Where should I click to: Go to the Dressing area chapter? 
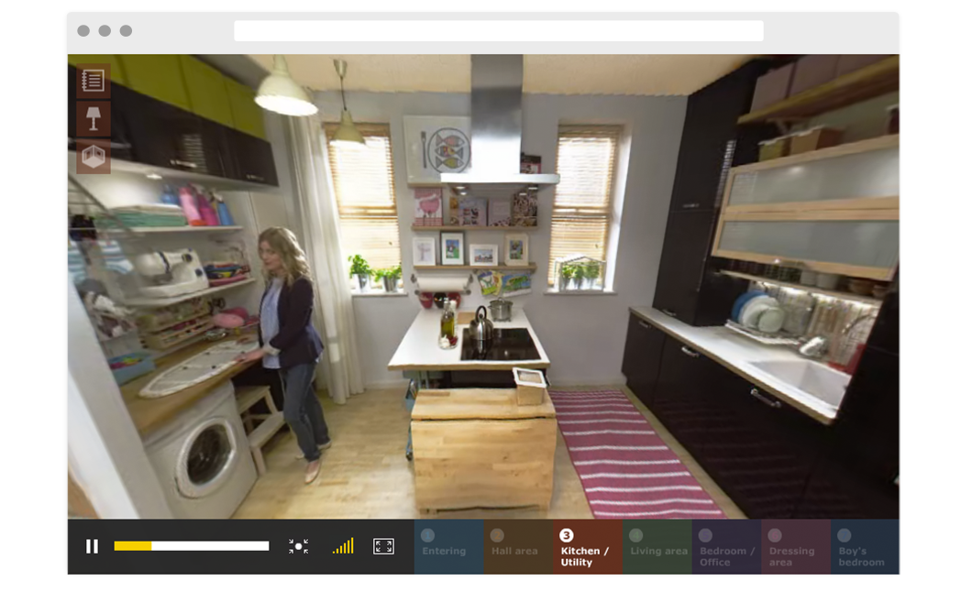[796, 546]
